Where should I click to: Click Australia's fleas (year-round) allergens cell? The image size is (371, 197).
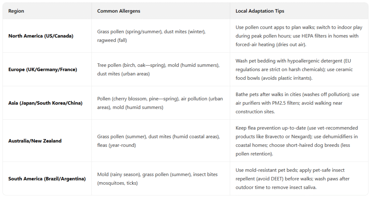160,141
